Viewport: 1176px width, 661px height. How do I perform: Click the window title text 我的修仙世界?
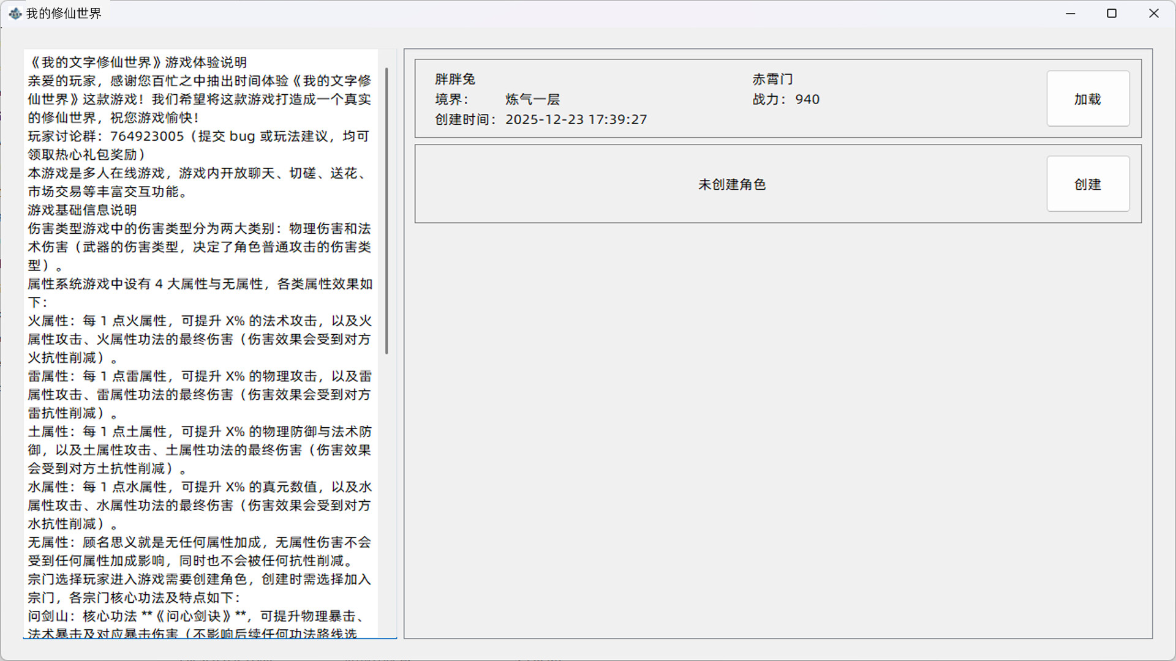pos(63,12)
